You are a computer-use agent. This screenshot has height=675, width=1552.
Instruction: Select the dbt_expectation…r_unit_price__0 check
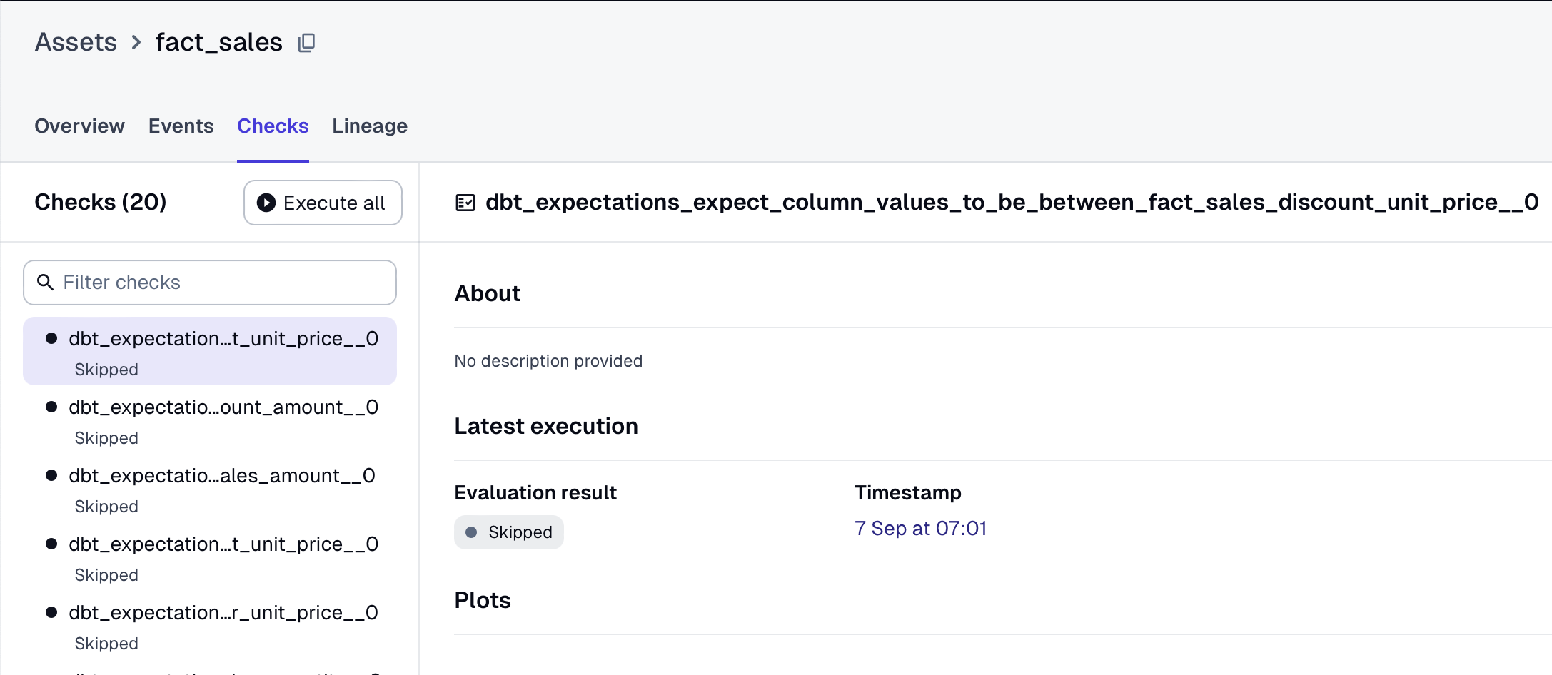[210, 626]
